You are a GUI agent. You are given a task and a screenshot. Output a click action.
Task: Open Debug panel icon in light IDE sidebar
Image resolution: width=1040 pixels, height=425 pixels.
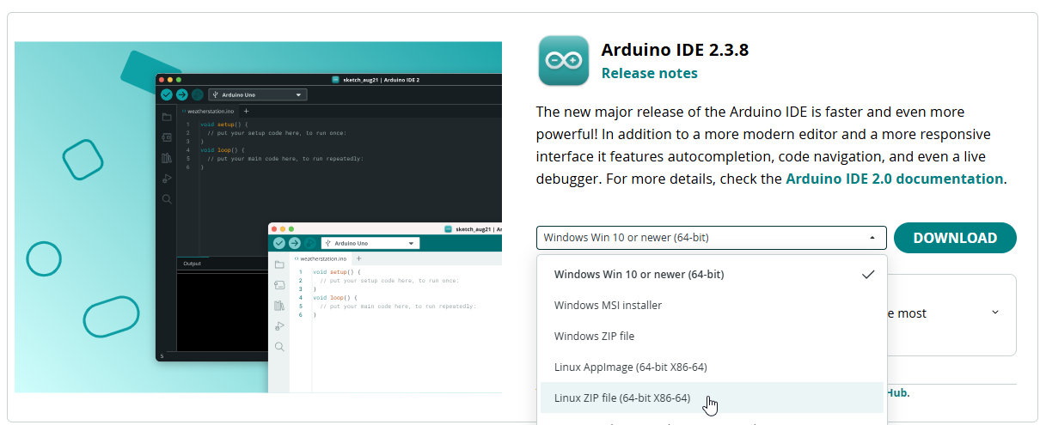[279, 326]
